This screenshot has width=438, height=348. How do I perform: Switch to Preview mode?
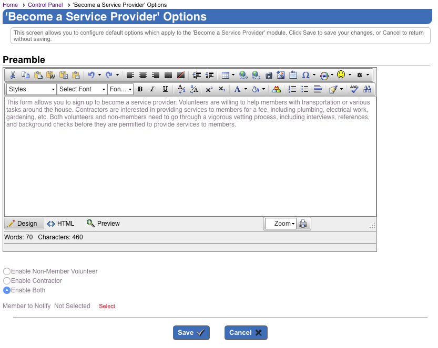103,223
